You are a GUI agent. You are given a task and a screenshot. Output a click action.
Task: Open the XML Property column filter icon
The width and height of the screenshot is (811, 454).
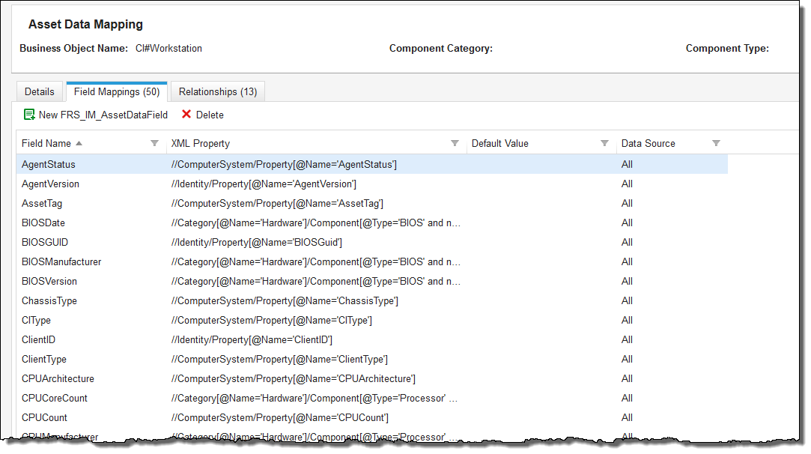(x=455, y=143)
